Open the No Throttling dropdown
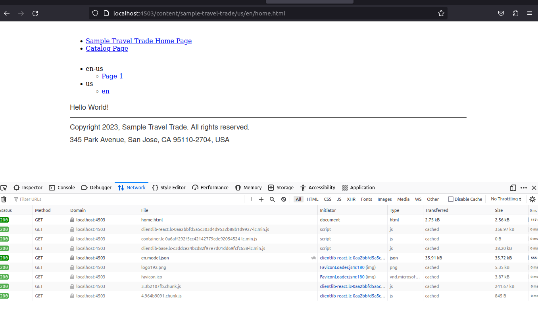 tap(506, 199)
